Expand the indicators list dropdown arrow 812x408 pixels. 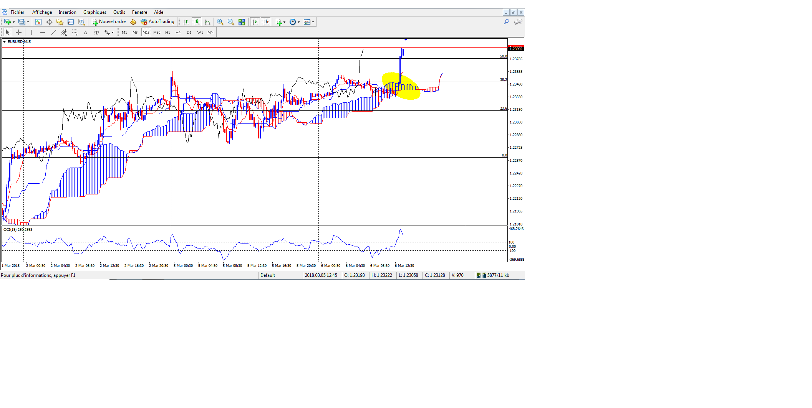[285, 22]
